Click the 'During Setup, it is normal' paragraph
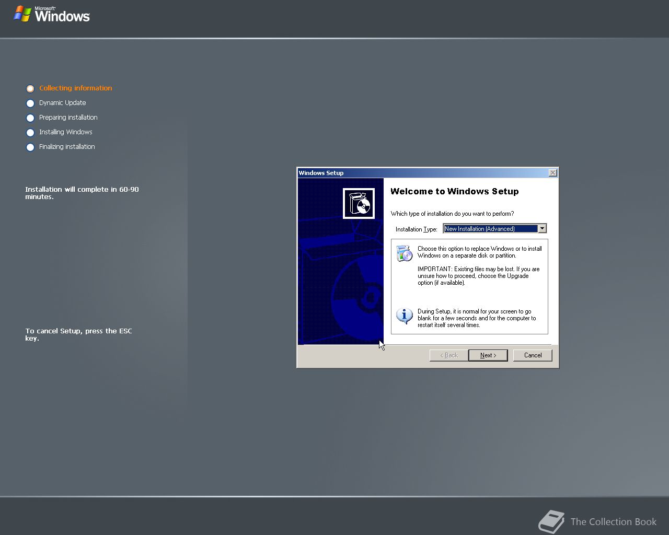Screen dimensions: 669x535 coord(477,318)
